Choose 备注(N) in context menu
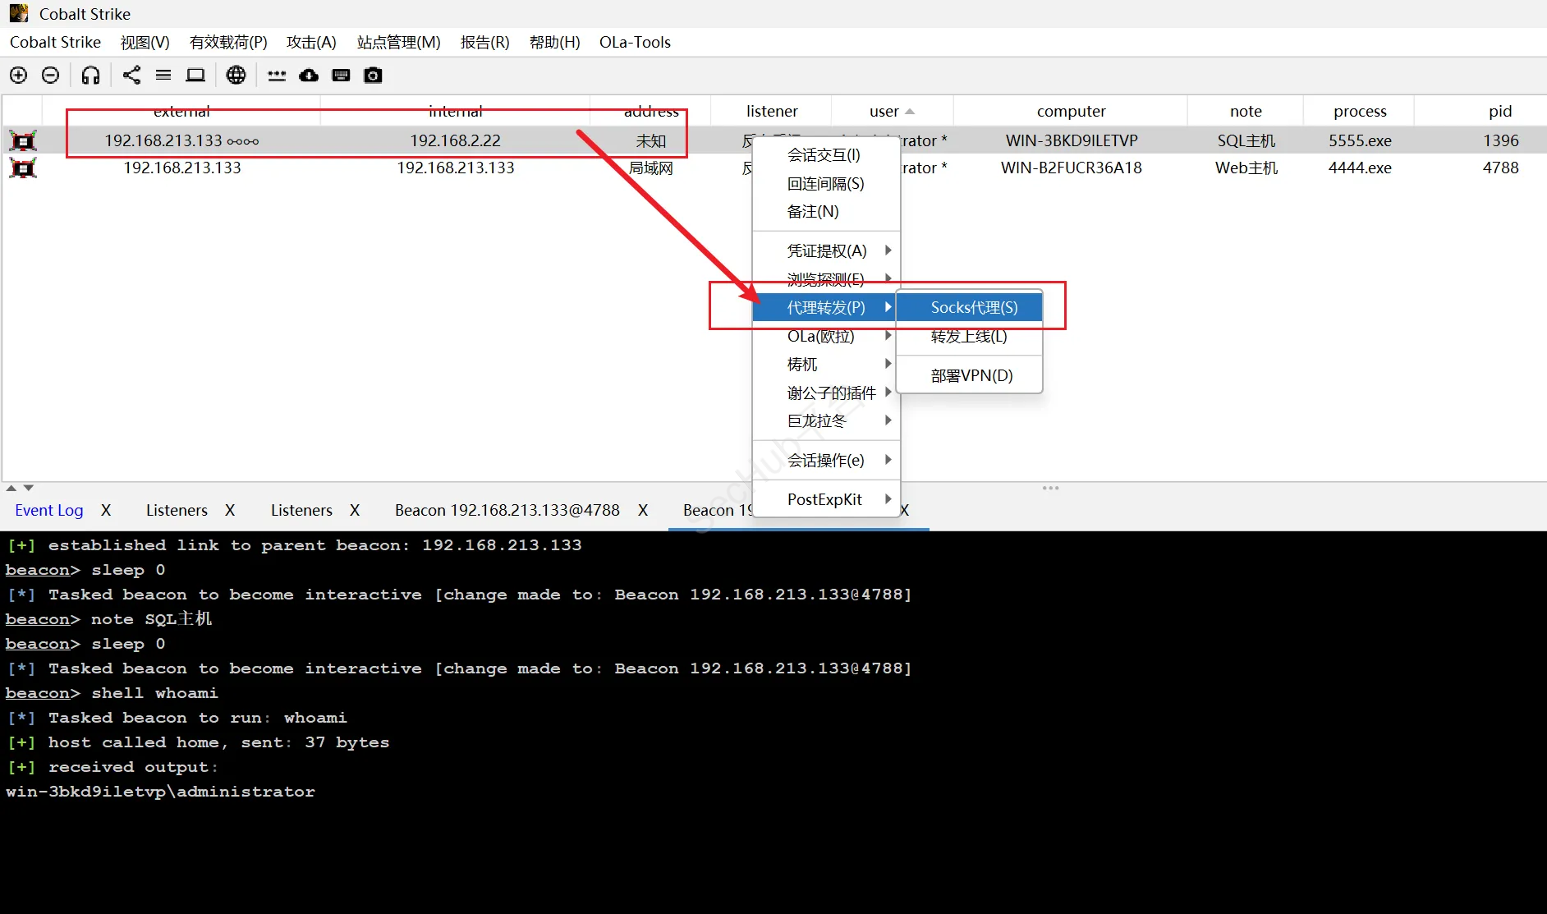This screenshot has width=1547, height=914. pyautogui.click(x=826, y=211)
